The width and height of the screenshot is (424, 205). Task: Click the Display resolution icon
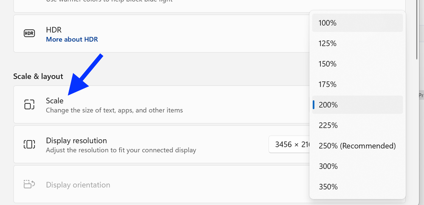[x=29, y=144]
